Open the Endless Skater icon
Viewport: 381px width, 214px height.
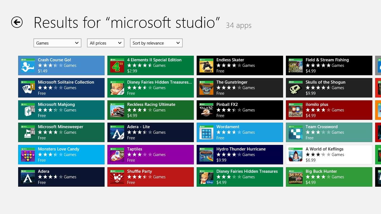tap(206, 65)
